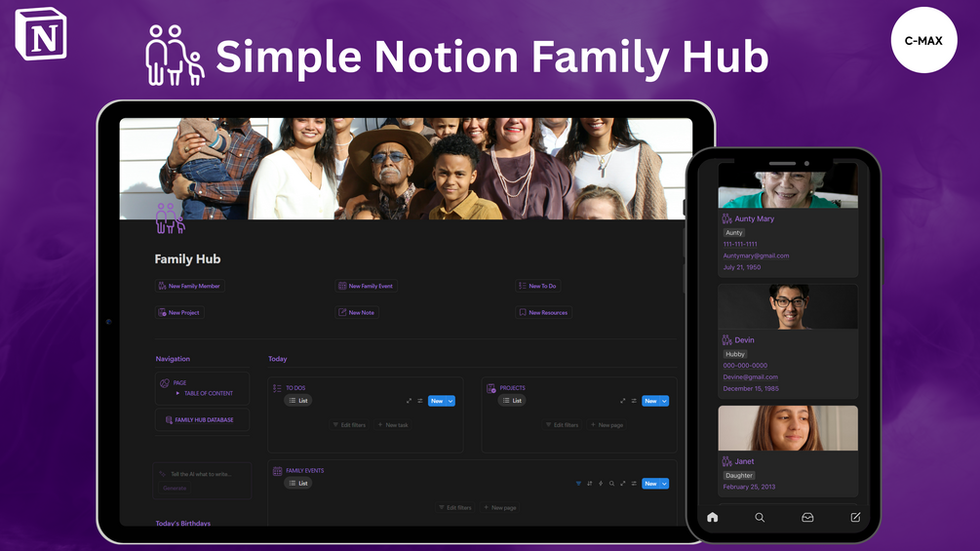Click Edit filters in Family Events
The height and width of the screenshot is (551, 980).
coord(455,508)
